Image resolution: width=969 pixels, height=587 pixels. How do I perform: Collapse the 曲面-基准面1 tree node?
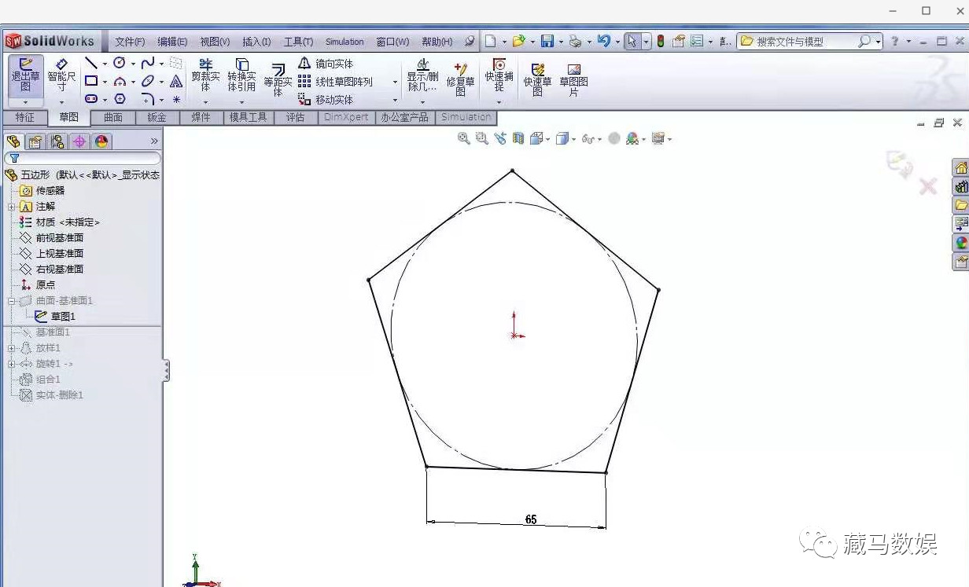click(10, 300)
